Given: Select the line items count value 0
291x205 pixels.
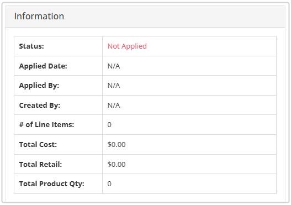Looking at the screenshot, I should [109, 124].
